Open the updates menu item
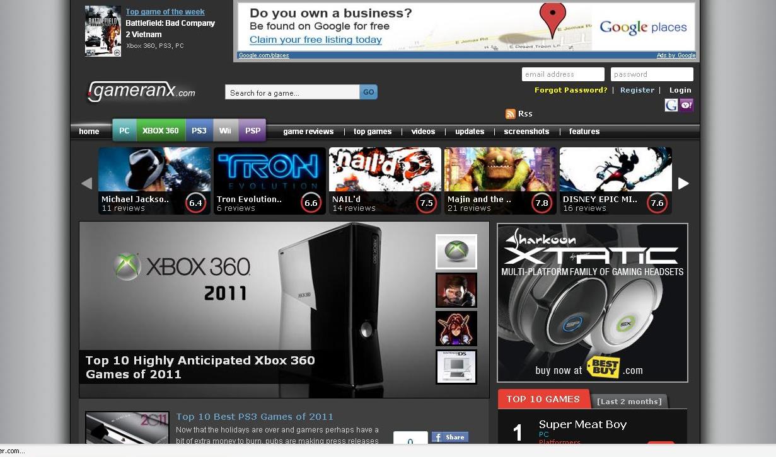776x457 pixels. pyautogui.click(x=470, y=132)
